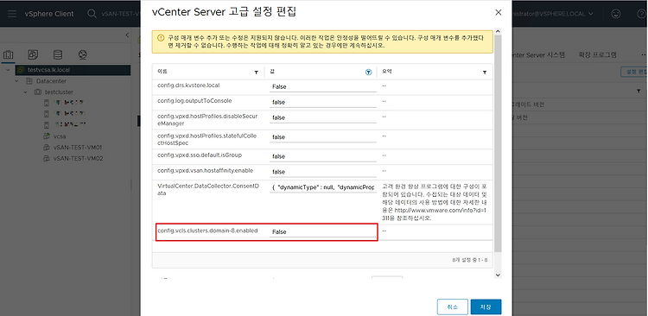Switch to the 확장 프로그램 tab

(598, 54)
